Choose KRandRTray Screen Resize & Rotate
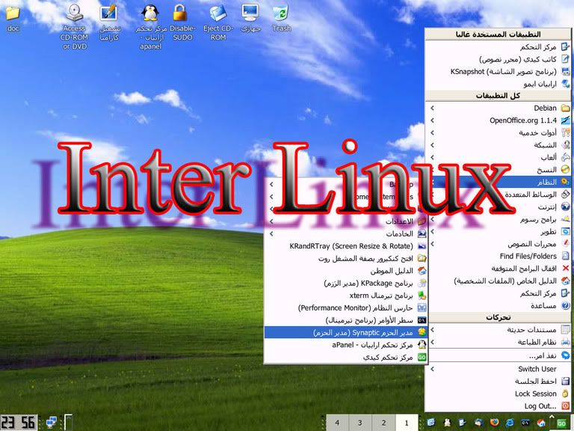 (346, 246)
